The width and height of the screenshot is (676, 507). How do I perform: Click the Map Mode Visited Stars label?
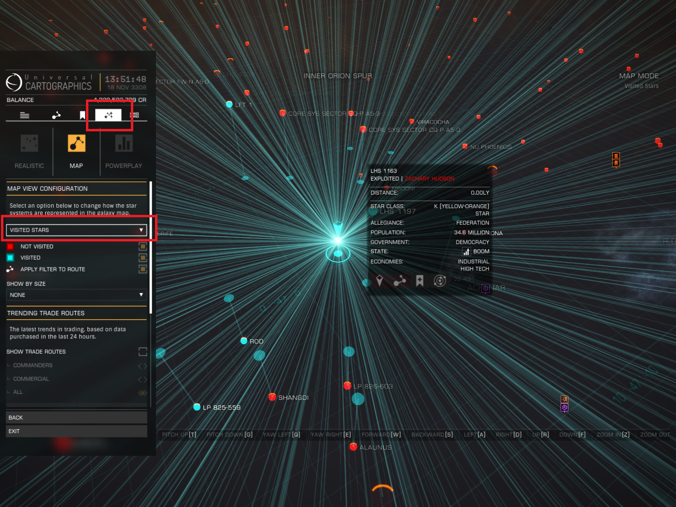pyautogui.click(x=639, y=81)
